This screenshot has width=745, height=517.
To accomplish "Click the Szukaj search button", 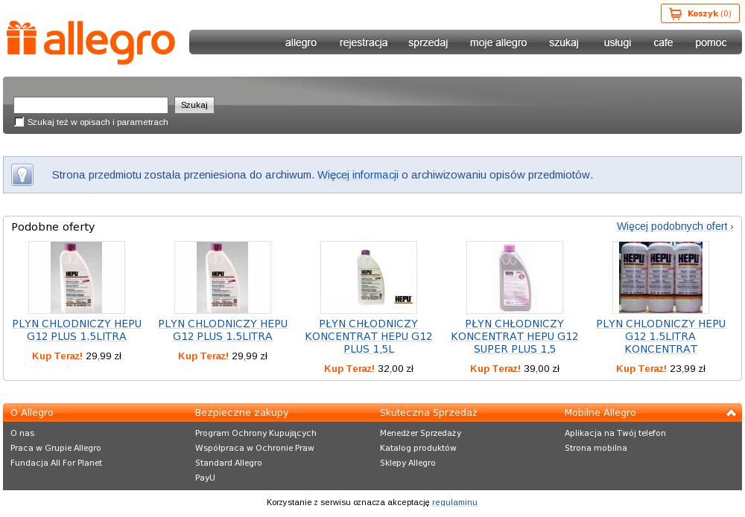I will pos(194,105).
